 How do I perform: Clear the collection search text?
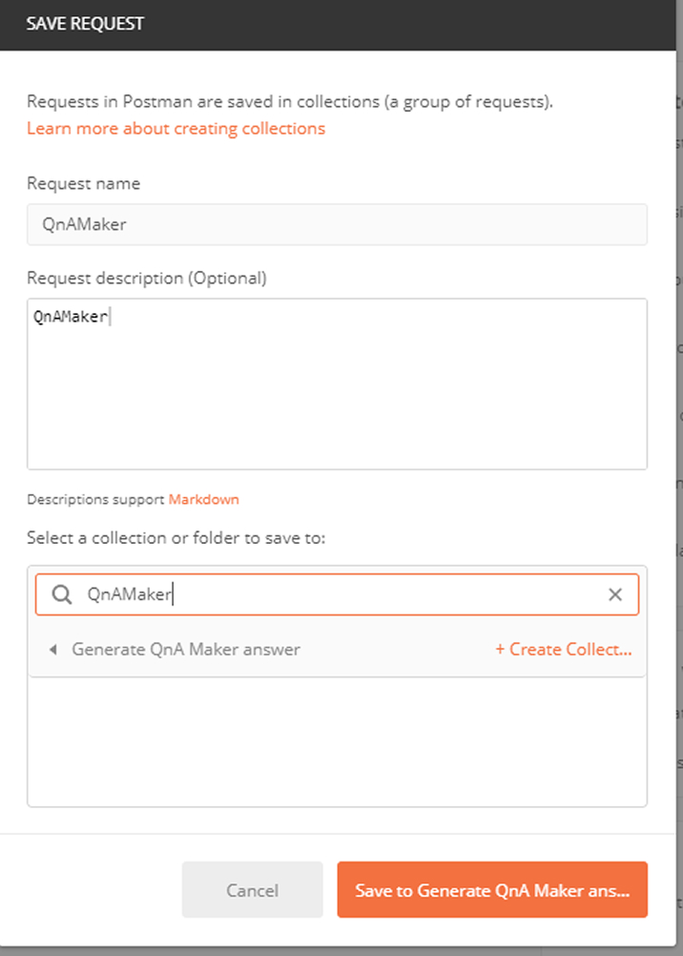tap(615, 594)
